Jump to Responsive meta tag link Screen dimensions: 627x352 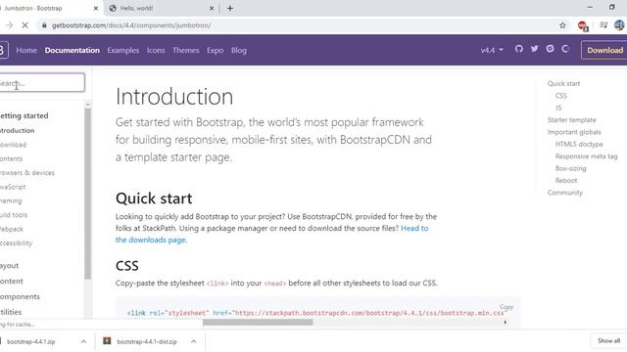[x=586, y=156]
